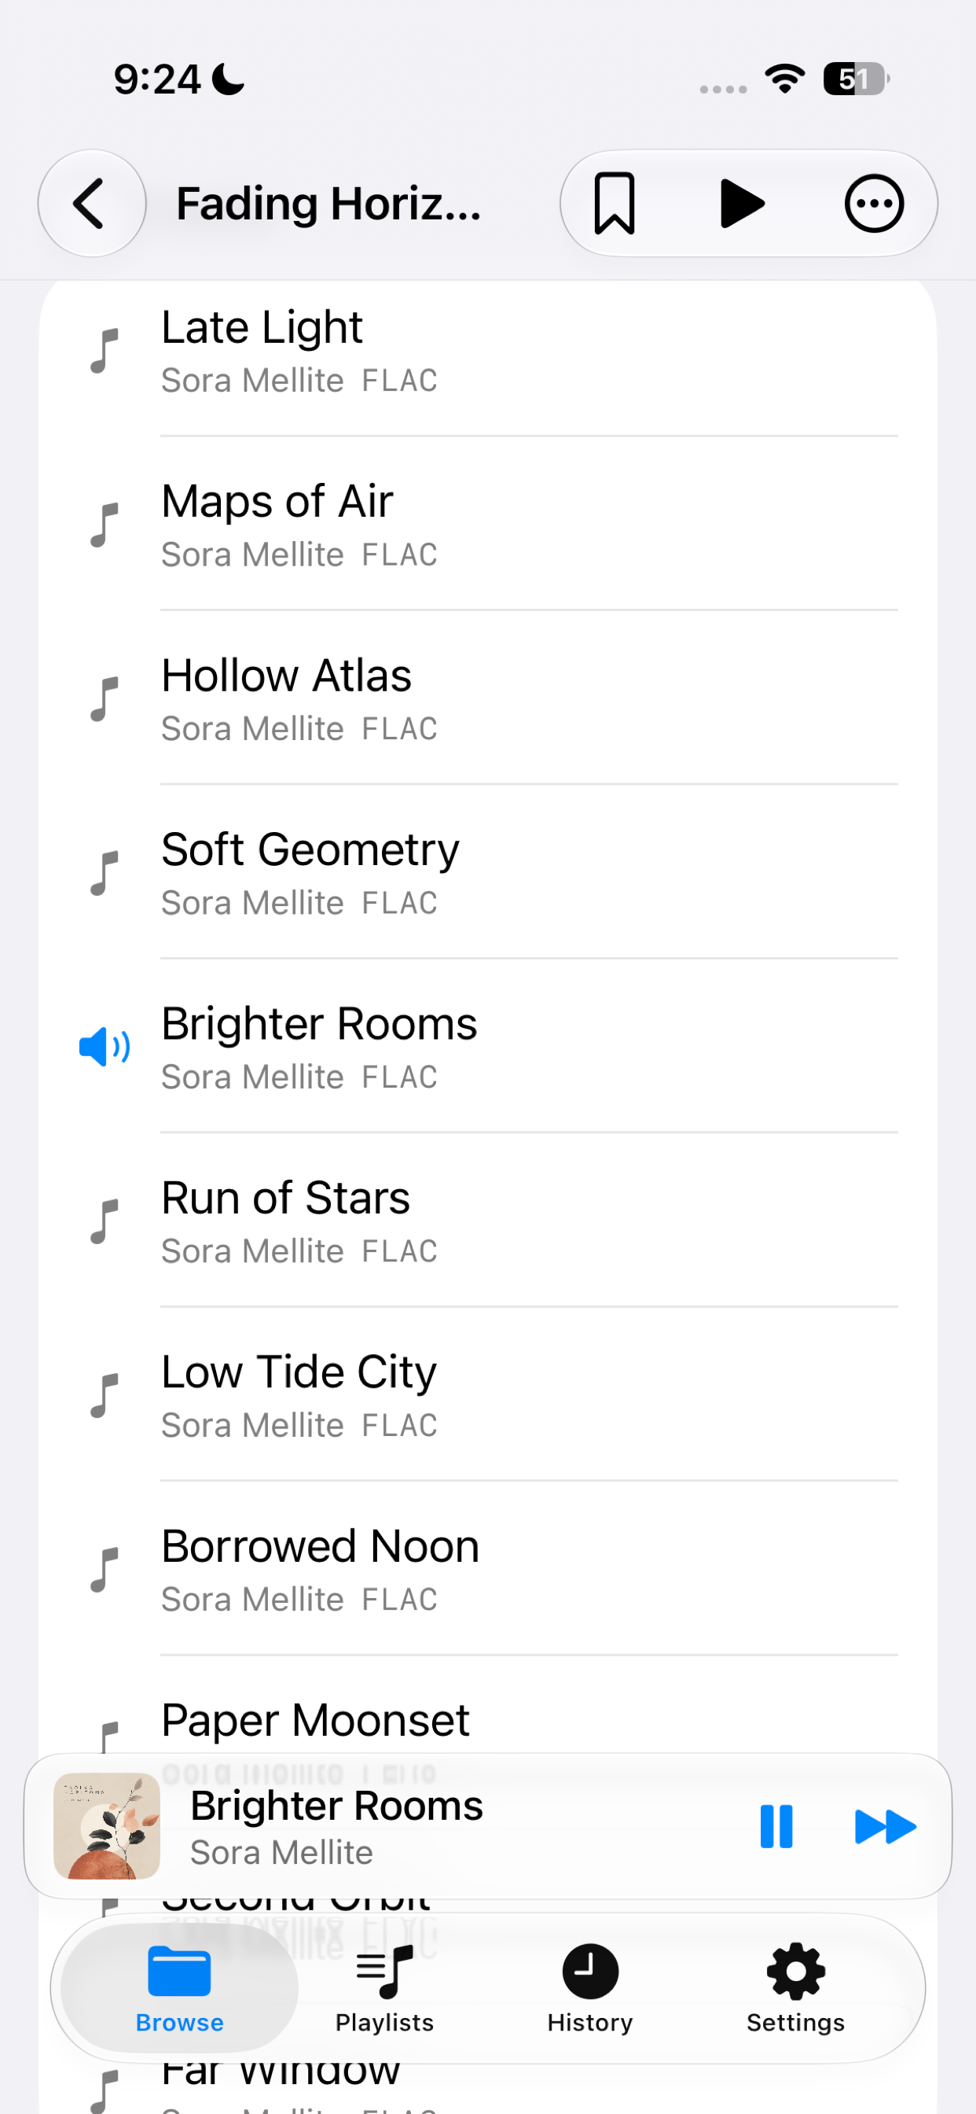
Task: Select the Borrowed Noon track
Action: [488, 1569]
